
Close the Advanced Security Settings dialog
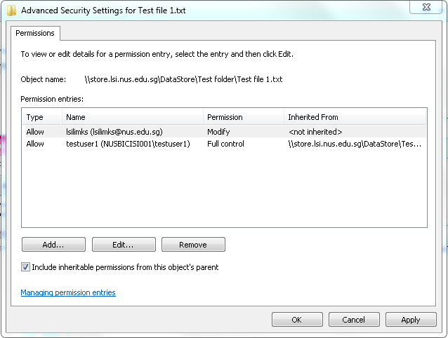point(426,7)
